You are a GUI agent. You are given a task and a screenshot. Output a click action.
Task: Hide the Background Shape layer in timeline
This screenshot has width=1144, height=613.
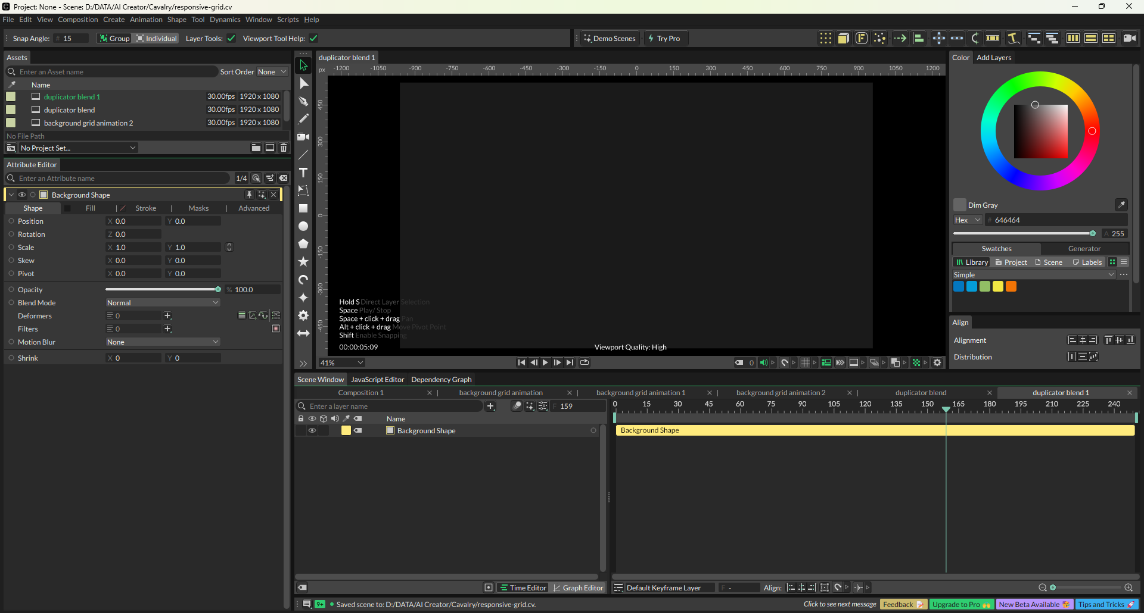[x=312, y=431]
